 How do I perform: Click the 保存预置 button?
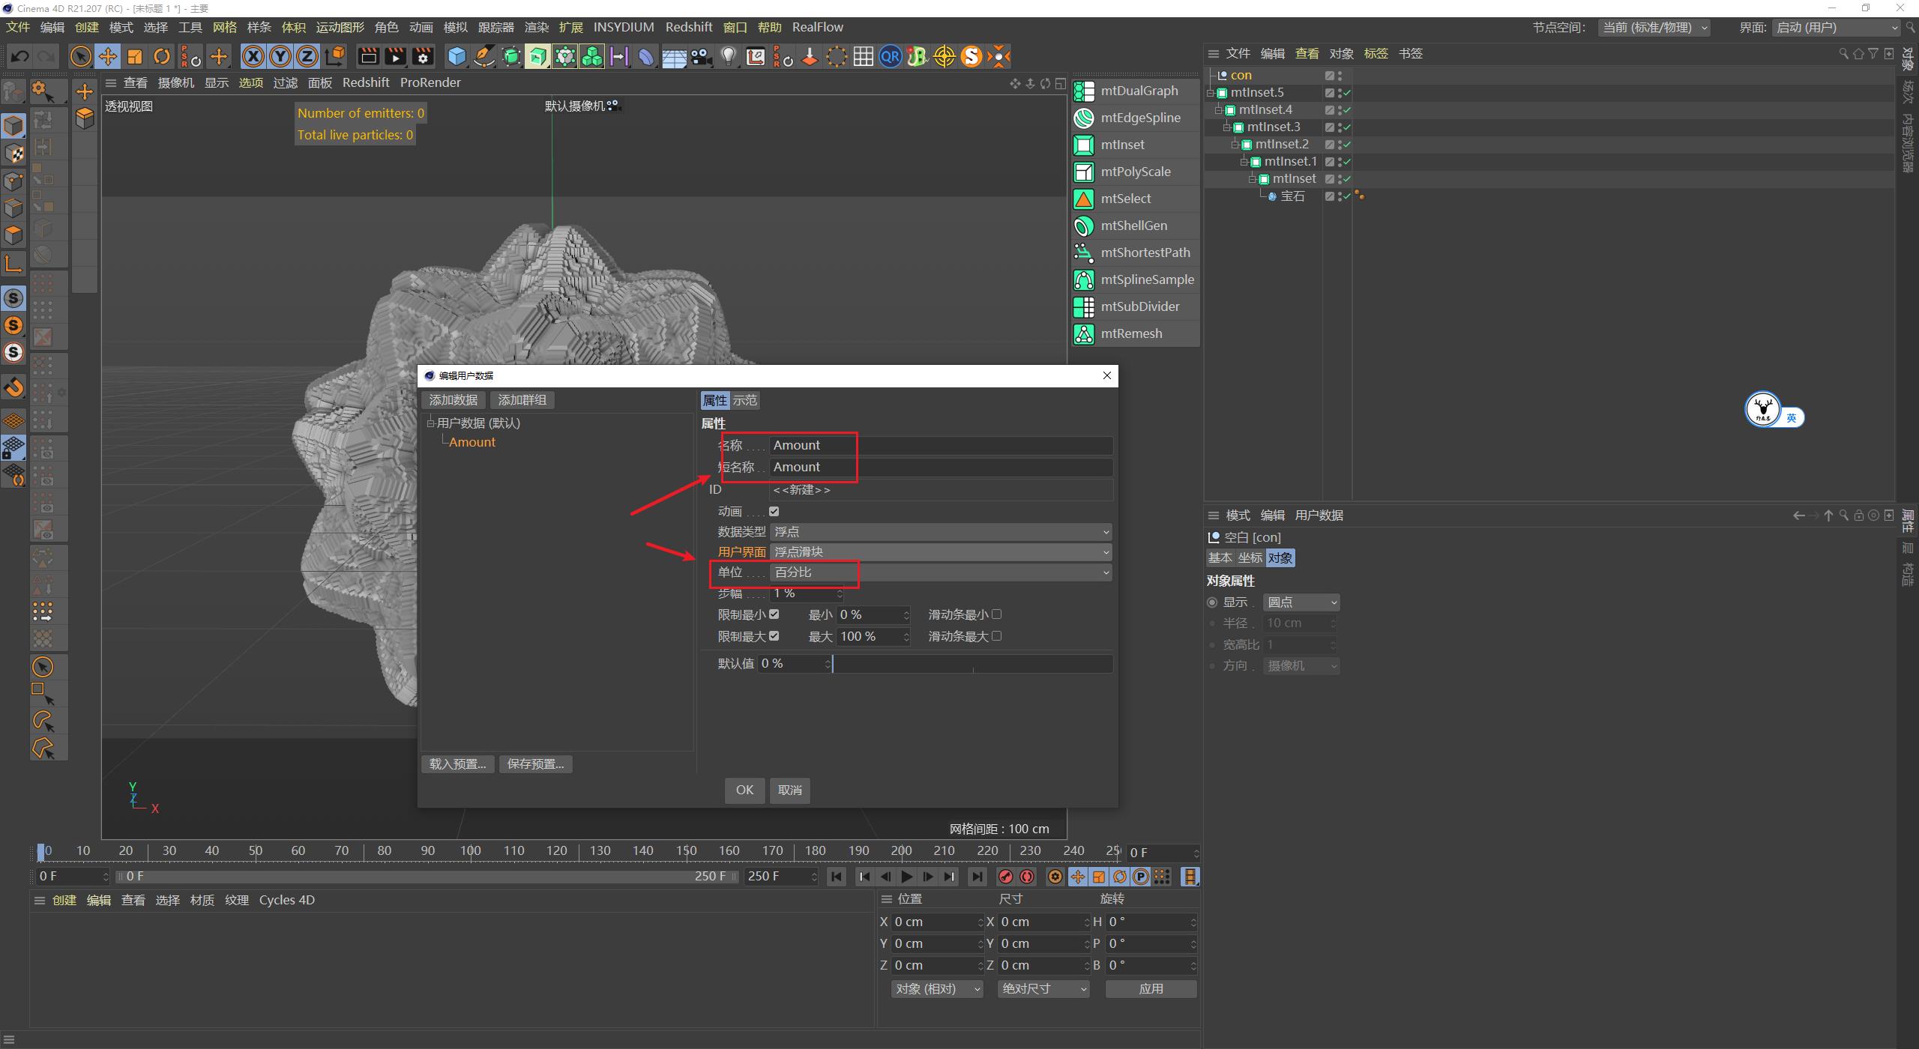534,764
